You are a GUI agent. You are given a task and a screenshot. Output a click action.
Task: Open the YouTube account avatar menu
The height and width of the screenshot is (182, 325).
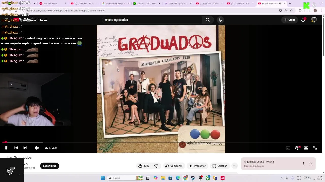[314, 20]
